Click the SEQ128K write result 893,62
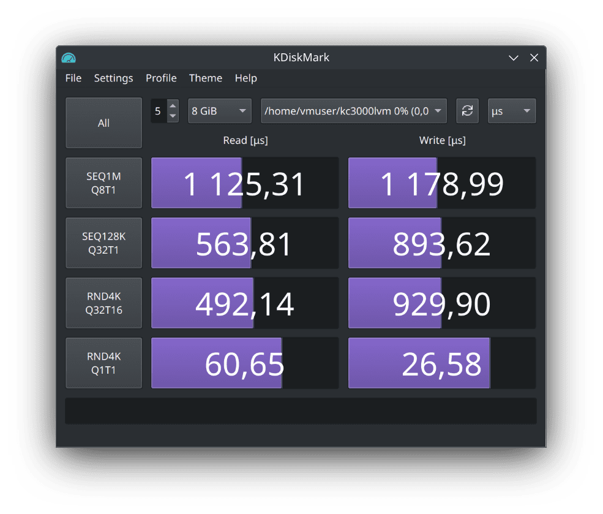The image size is (603, 514). pyautogui.click(x=442, y=243)
